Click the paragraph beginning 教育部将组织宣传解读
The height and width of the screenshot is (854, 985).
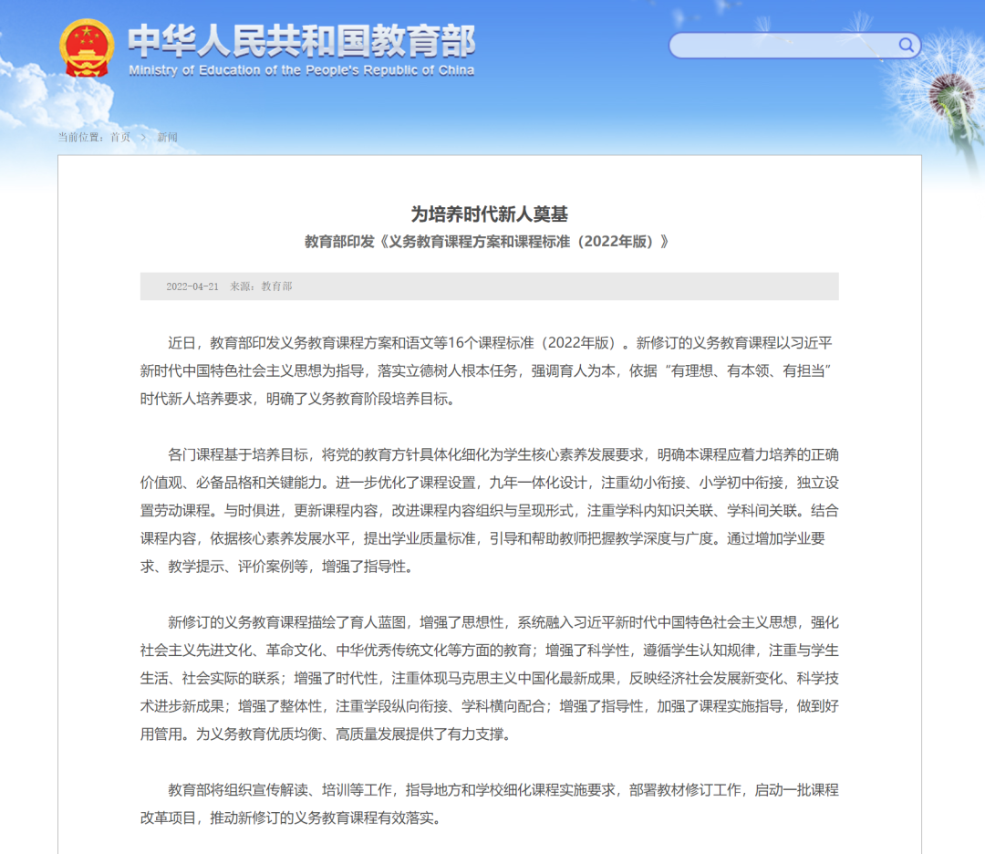(x=490, y=804)
